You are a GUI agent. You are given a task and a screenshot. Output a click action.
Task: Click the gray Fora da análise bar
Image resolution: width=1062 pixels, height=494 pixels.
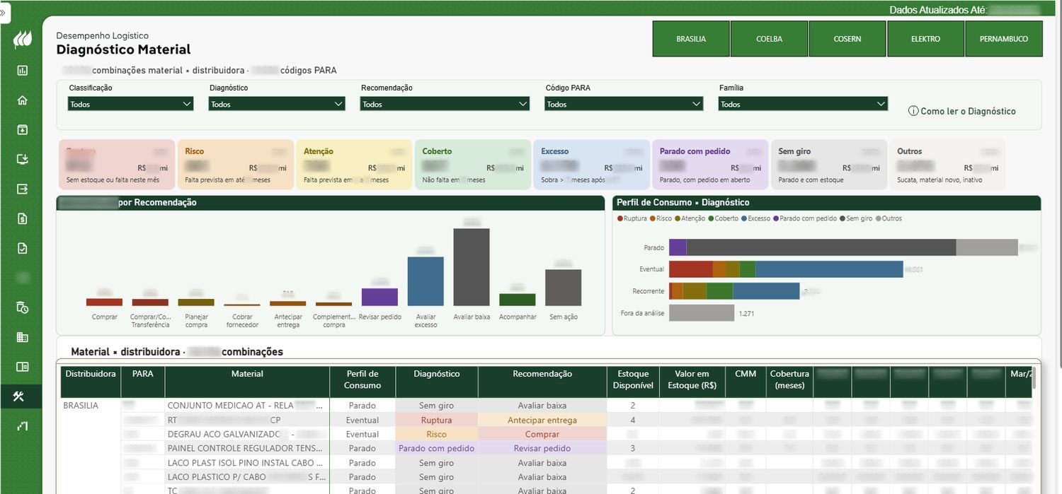pos(702,313)
